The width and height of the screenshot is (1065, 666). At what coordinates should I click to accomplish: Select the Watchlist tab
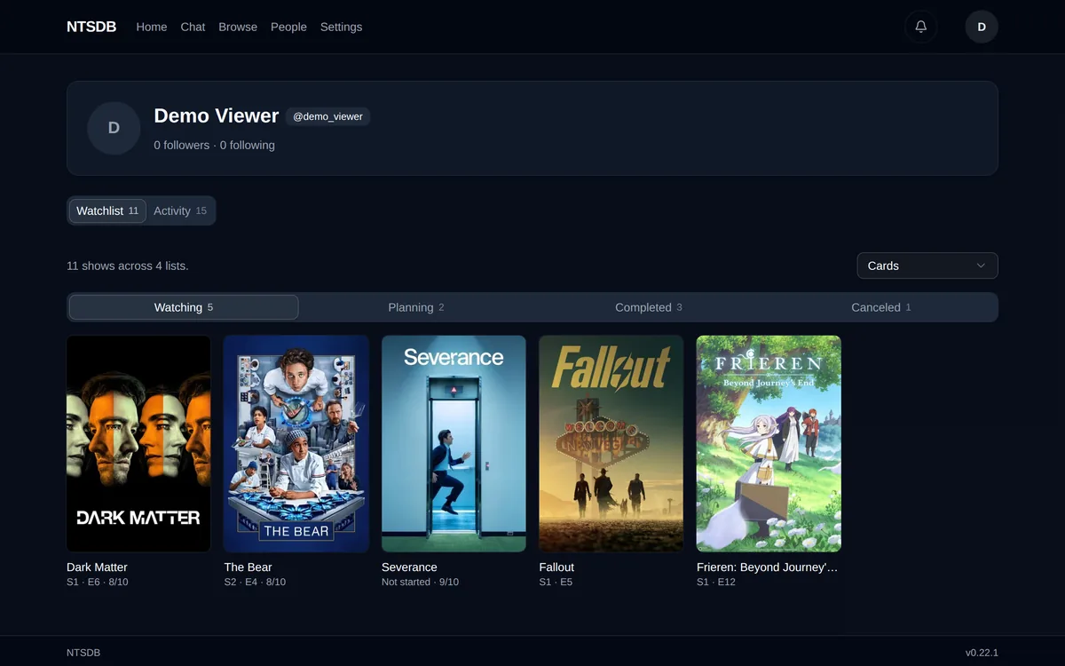point(107,210)
